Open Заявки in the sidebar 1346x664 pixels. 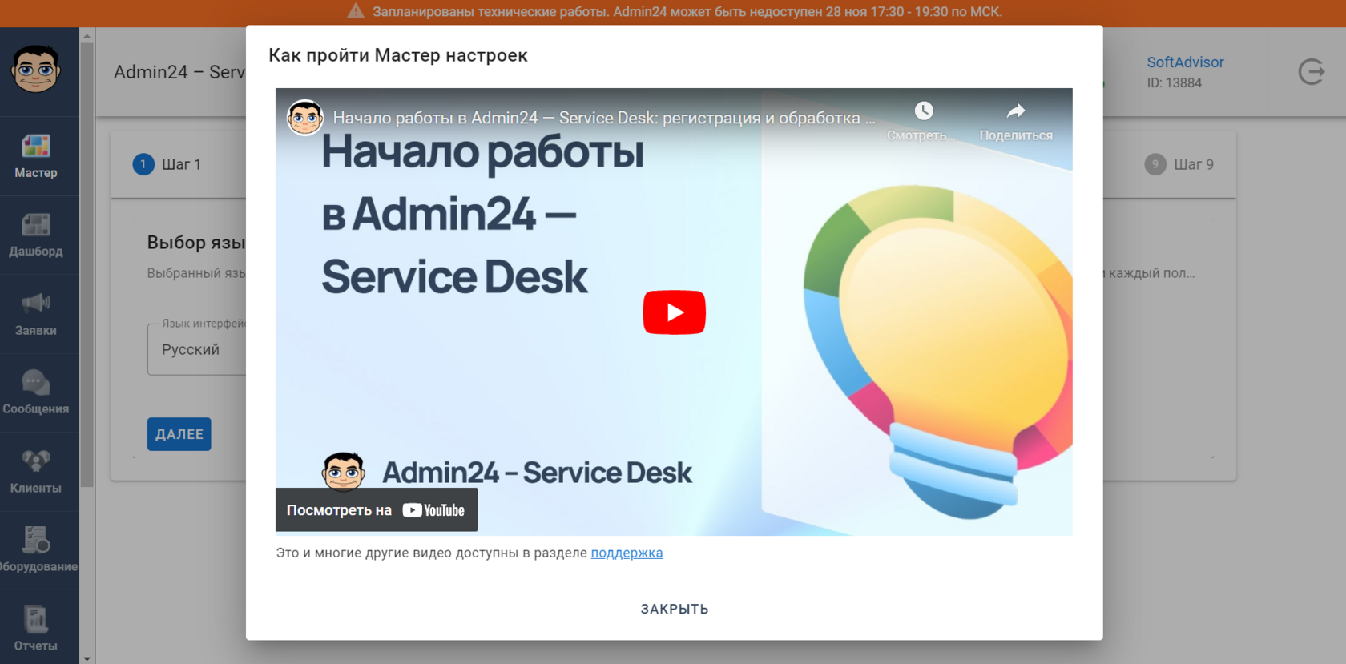pos(36,314)
